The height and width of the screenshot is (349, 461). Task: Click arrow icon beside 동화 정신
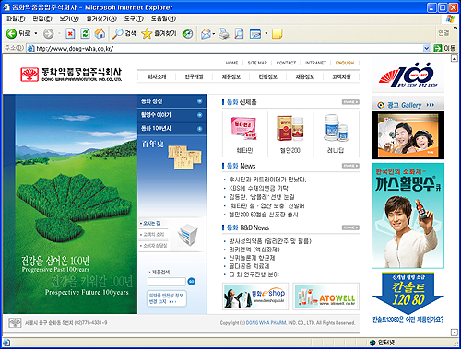(x=199, y=101)
